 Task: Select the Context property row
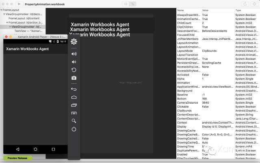click(218, 122)
